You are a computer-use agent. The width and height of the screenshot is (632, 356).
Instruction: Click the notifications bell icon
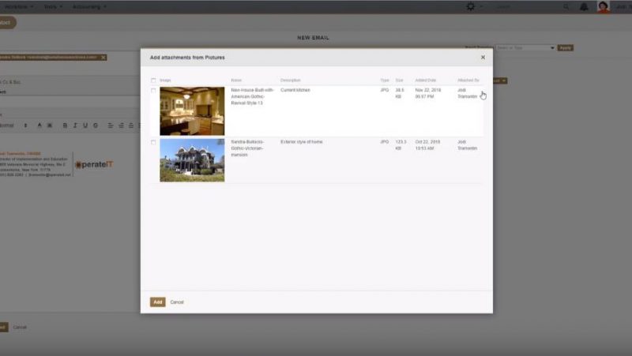coord(584,6)
